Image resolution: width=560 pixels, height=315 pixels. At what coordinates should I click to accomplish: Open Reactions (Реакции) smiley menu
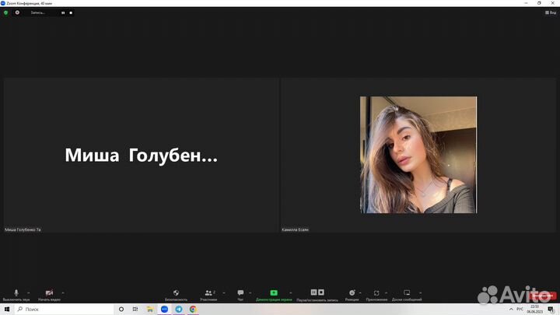point(352,295)
